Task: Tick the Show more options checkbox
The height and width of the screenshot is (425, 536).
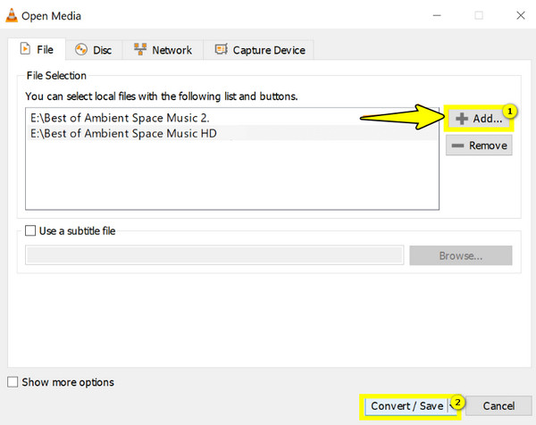Action: coord(13,381)
